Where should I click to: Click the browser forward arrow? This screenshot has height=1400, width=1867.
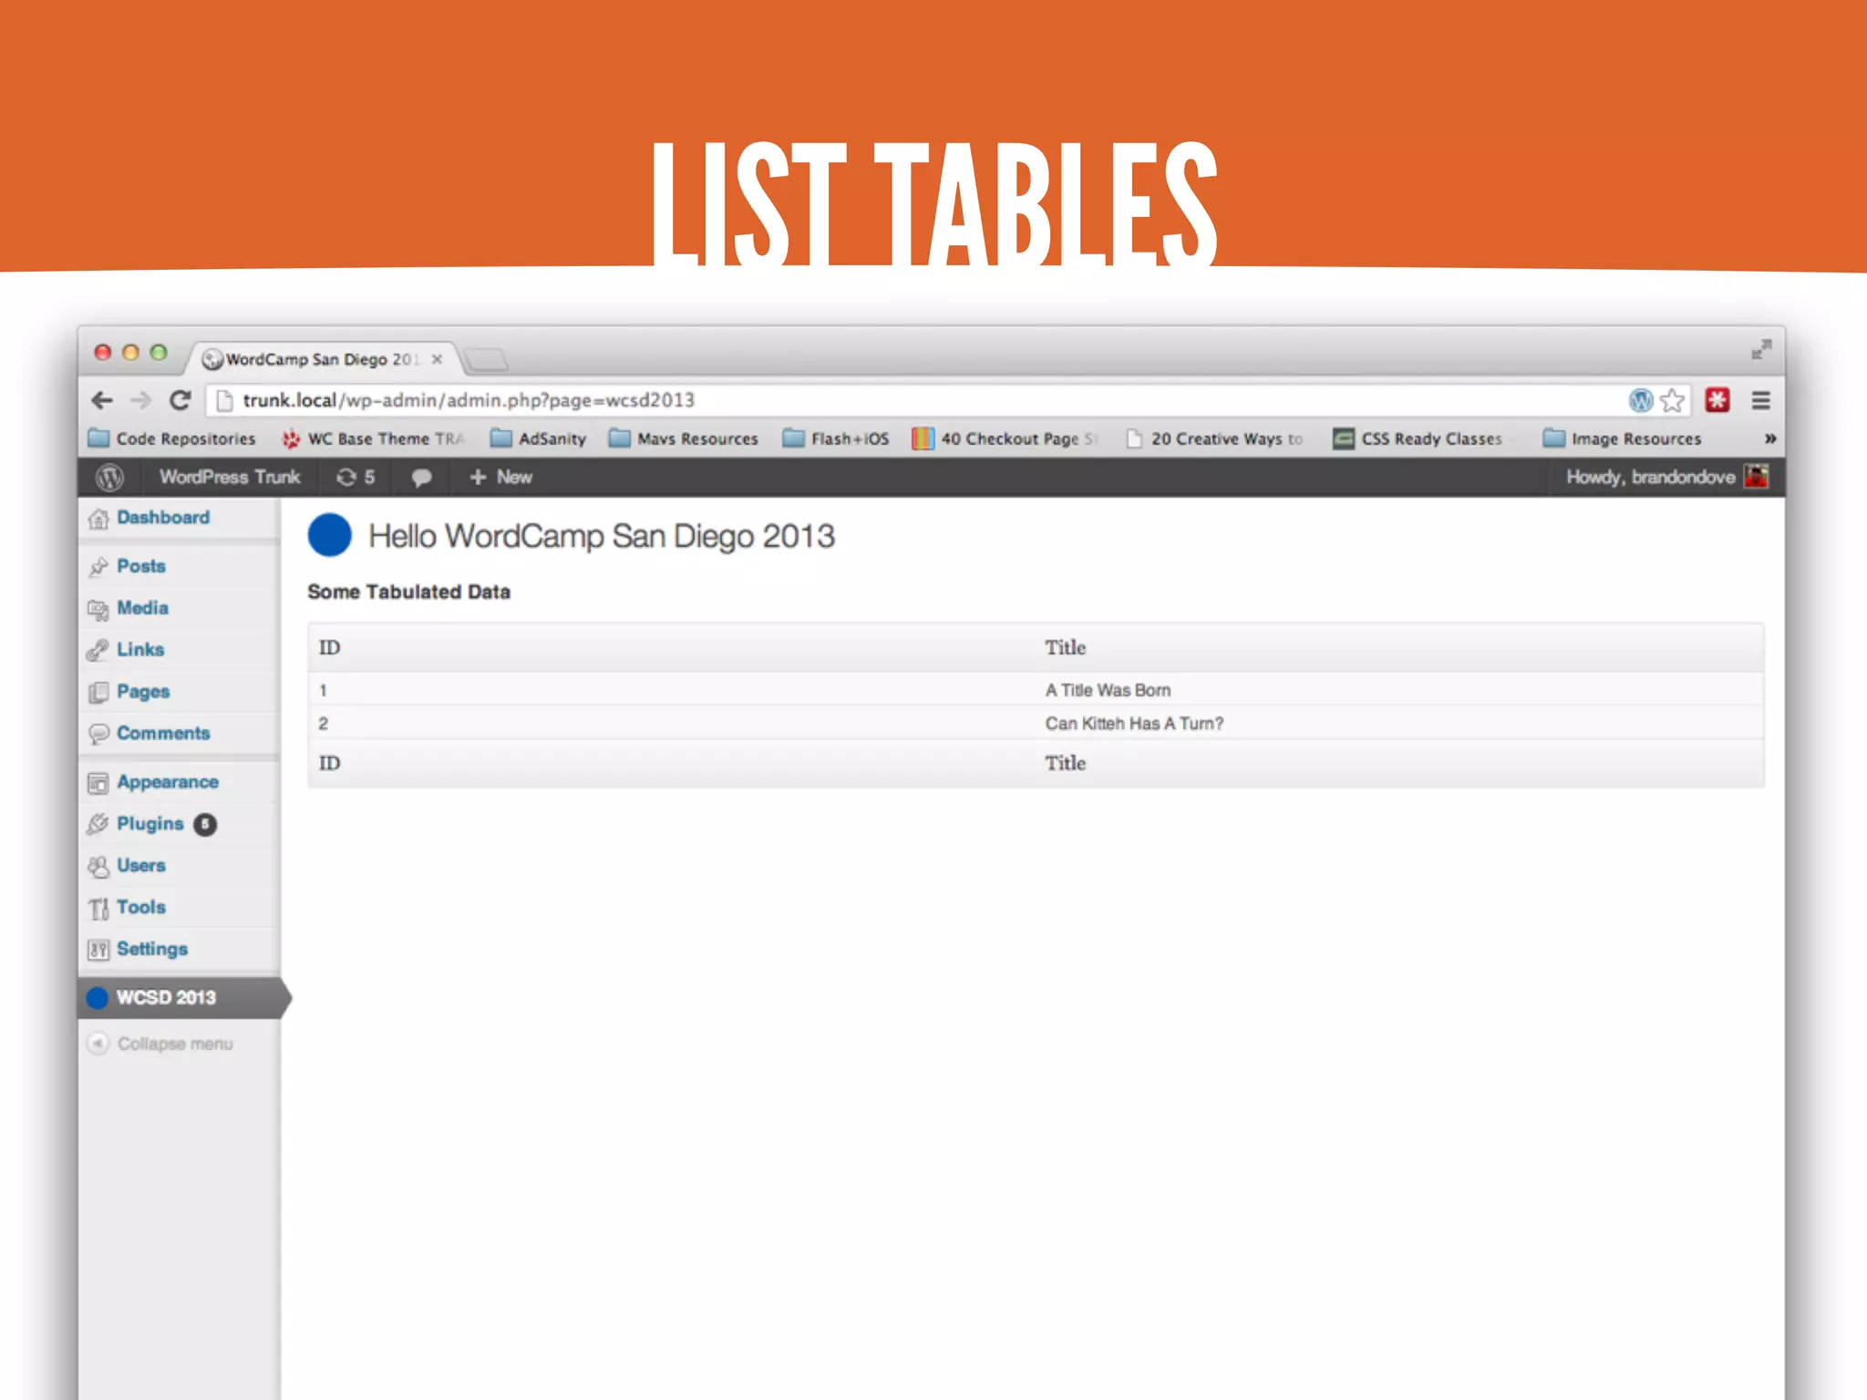click(140, 400)
